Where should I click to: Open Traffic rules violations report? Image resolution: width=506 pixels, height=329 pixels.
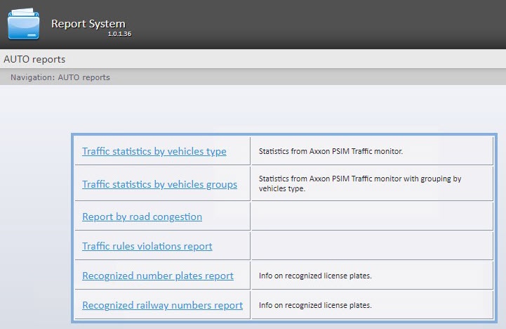147,246
